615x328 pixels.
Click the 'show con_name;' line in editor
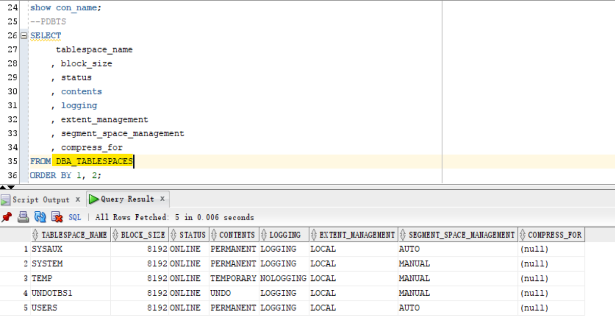[66, 8]
